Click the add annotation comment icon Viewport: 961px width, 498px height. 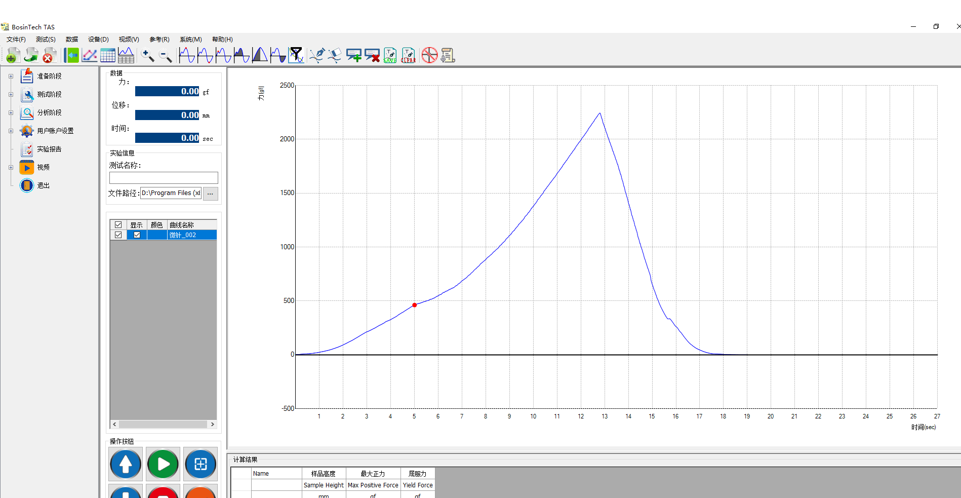[x=354, y=55]
